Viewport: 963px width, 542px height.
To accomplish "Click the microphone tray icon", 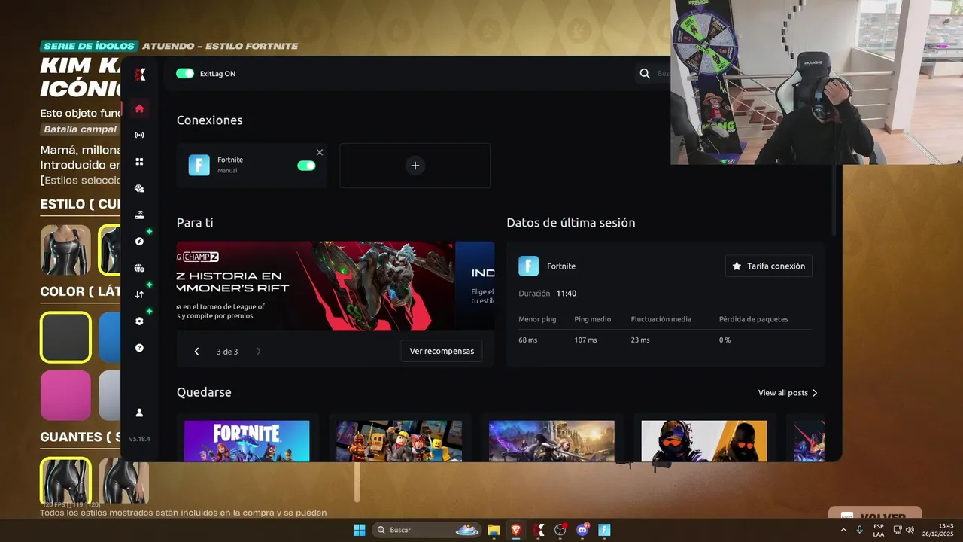I will coord(859,530).
